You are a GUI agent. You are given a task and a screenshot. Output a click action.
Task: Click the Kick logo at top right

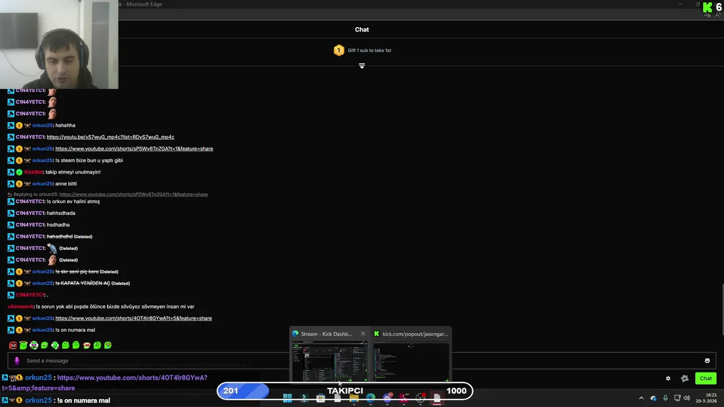pos(707,7)
